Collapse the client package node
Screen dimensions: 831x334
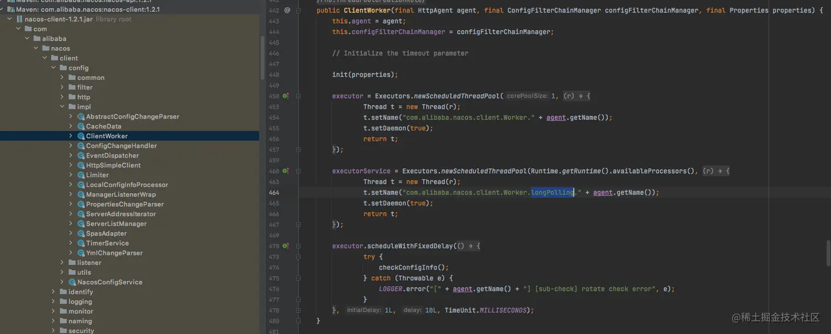pyautogui.click(x=45, y=58)
